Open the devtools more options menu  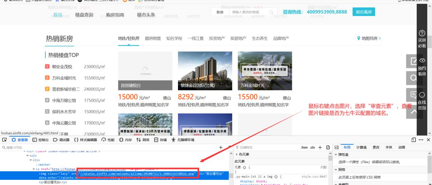click(421, 140)
